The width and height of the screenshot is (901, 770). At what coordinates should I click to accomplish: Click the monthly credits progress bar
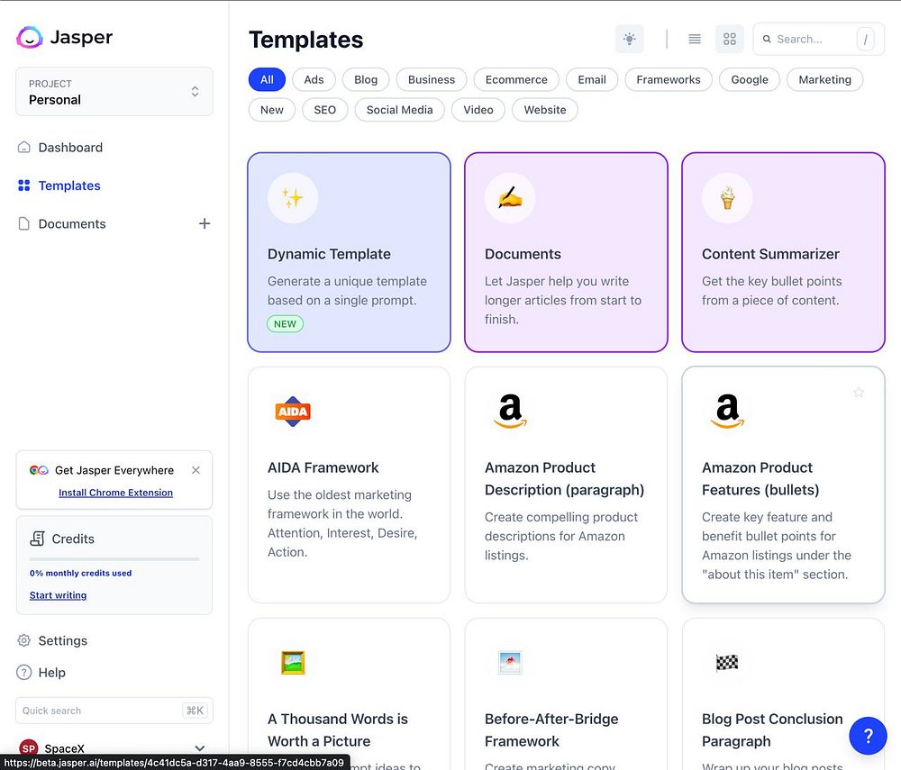pyautogui.click(x=114, y=558)
